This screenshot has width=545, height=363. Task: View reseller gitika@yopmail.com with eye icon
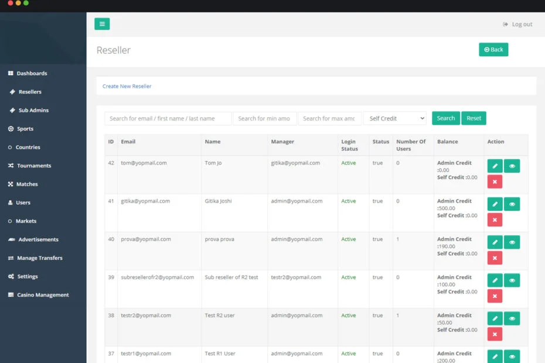click(512, 204)
